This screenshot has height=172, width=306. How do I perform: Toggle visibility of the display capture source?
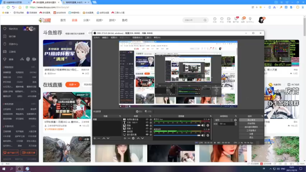point(147,135)
